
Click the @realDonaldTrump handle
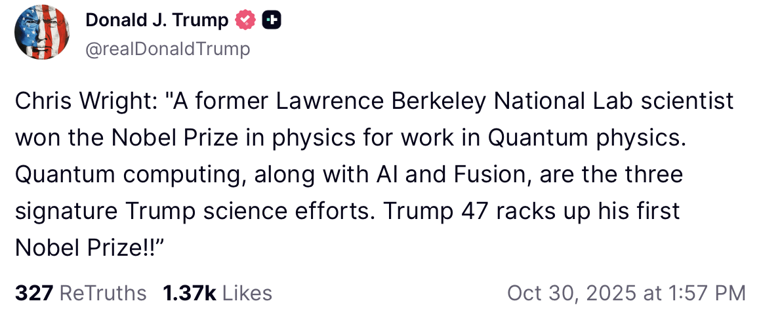[x=167, y=49]
